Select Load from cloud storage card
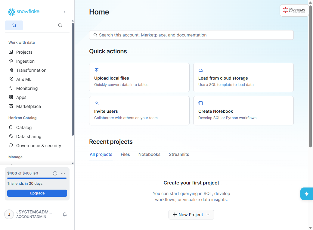 [x=243, y=77]
